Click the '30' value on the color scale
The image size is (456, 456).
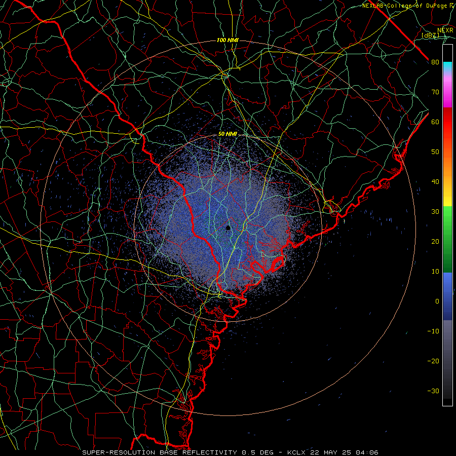click(x=435, y=212)
